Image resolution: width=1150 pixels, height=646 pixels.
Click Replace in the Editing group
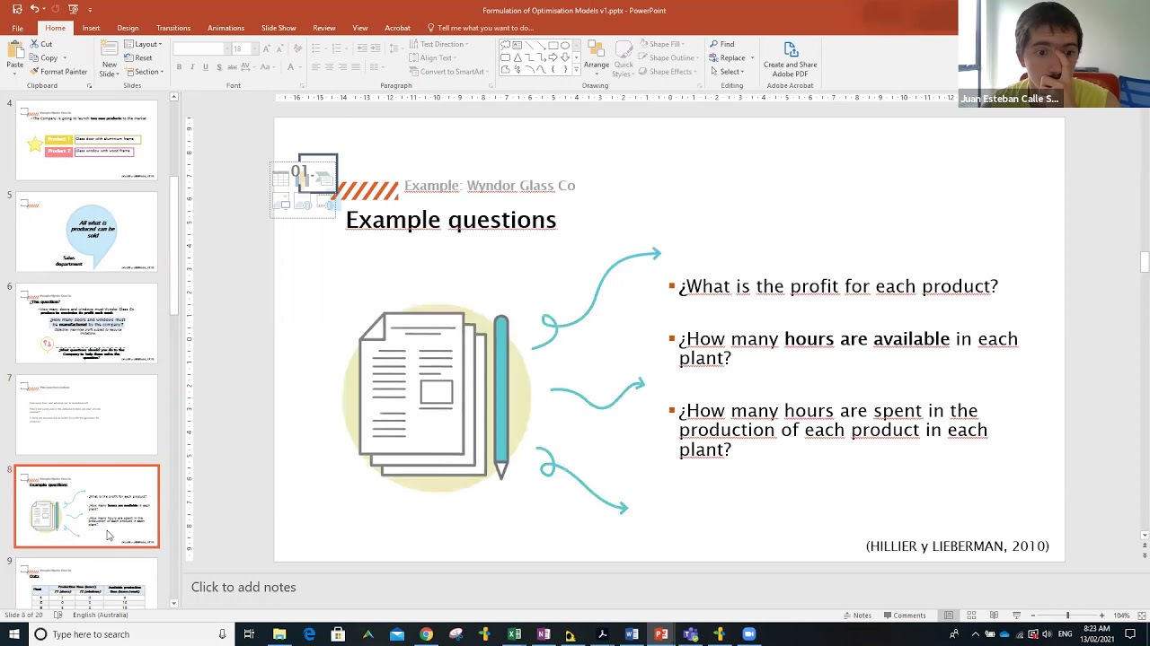click(x=731, y=58)
